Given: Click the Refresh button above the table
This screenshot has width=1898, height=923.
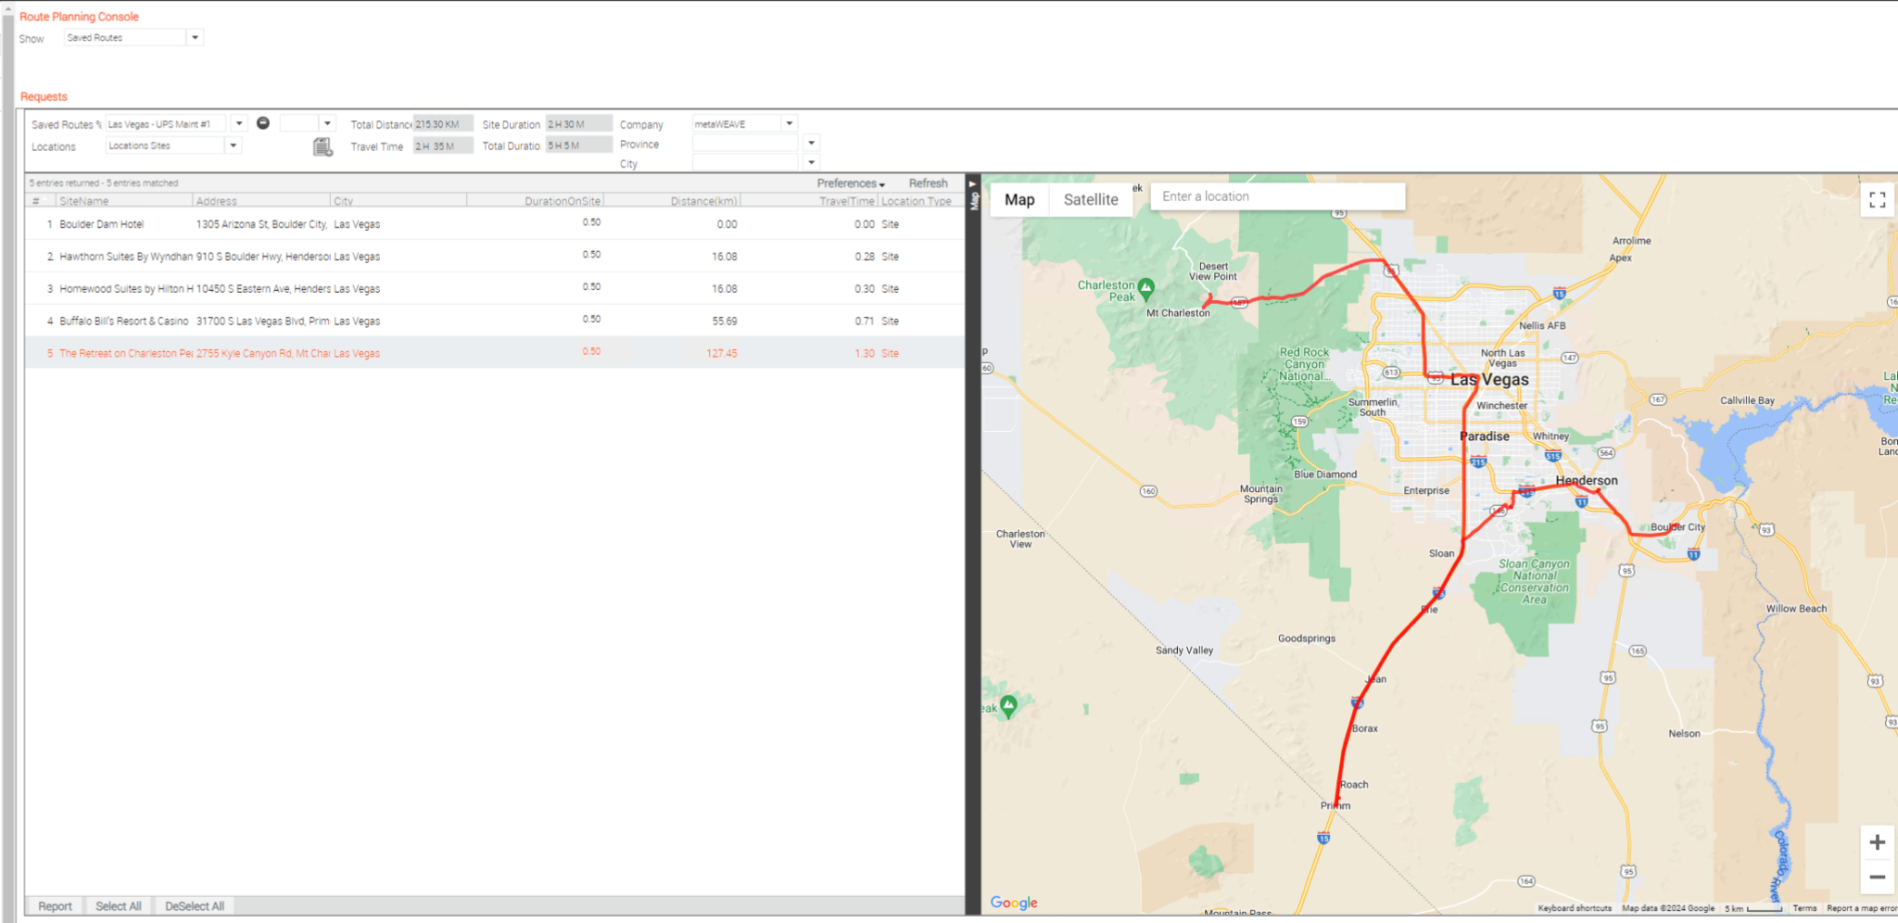Looking at the screenshot, I should tap(928, 183).
